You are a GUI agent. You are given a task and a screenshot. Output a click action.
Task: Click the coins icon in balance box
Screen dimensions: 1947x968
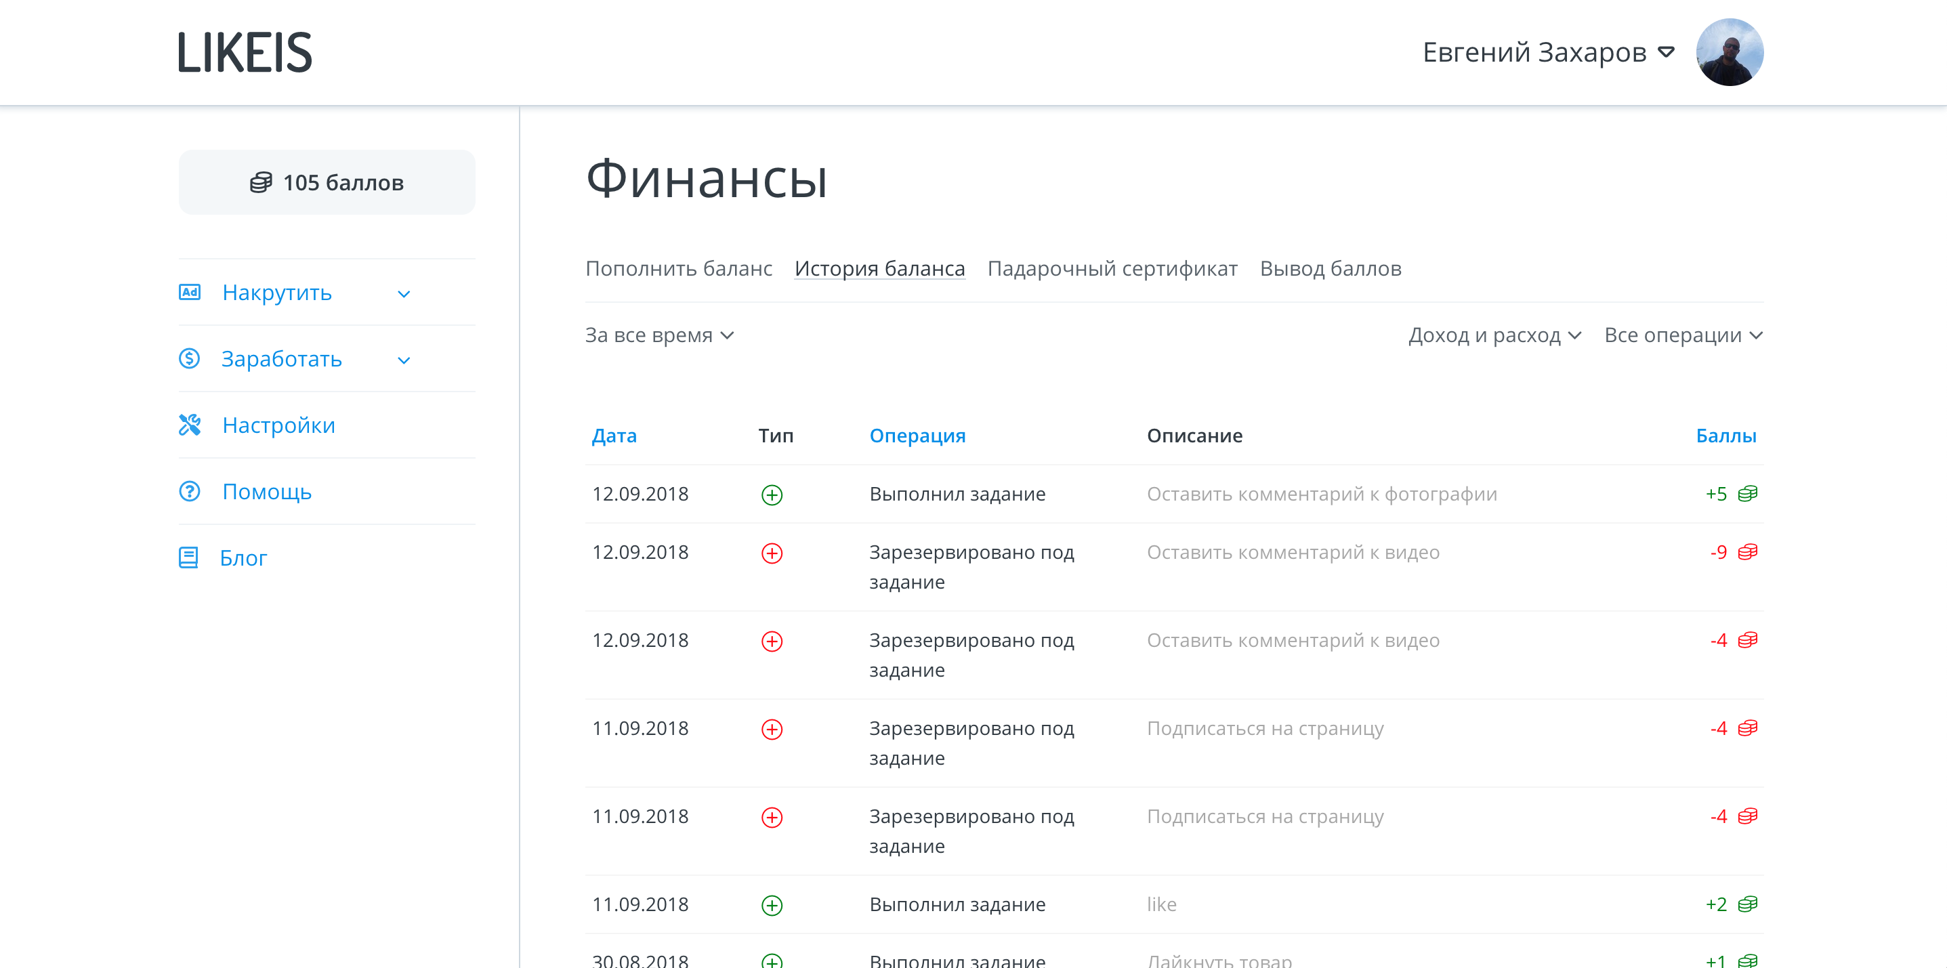[261, 182]
